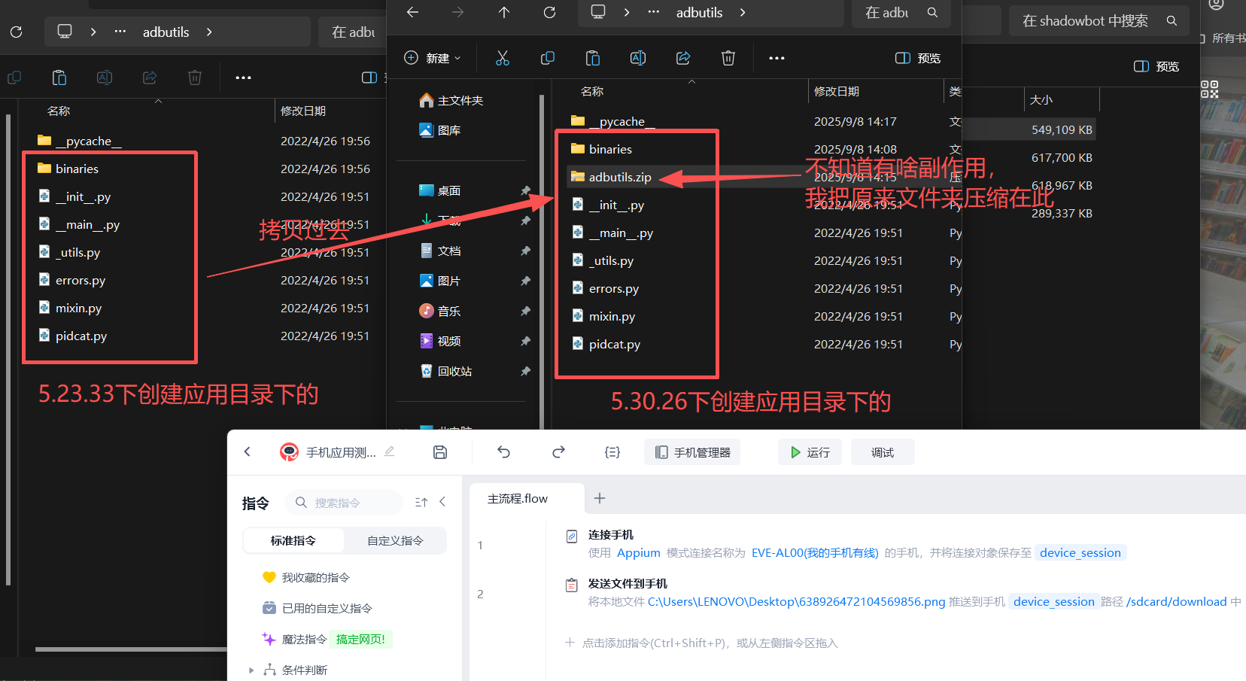The image size is (1246, 681).
Task: Click the undo arrow in ShadowBot toolbar
Action: click(x=504, y=452)
